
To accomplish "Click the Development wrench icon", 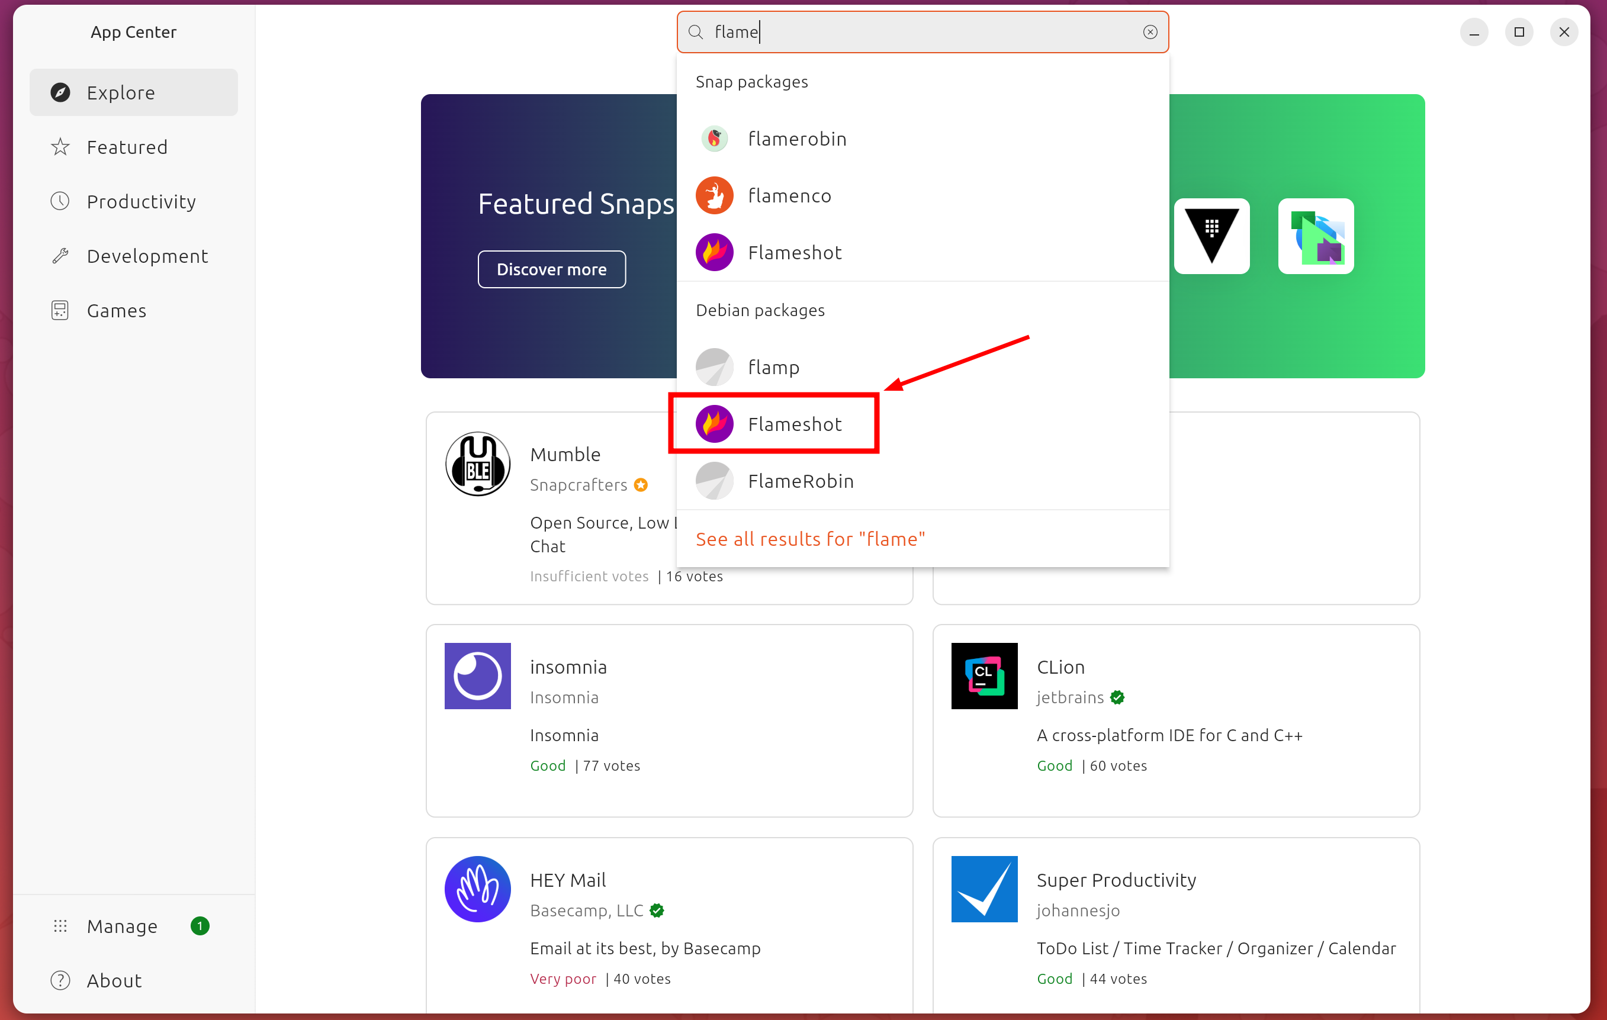I will pos(60,256).
